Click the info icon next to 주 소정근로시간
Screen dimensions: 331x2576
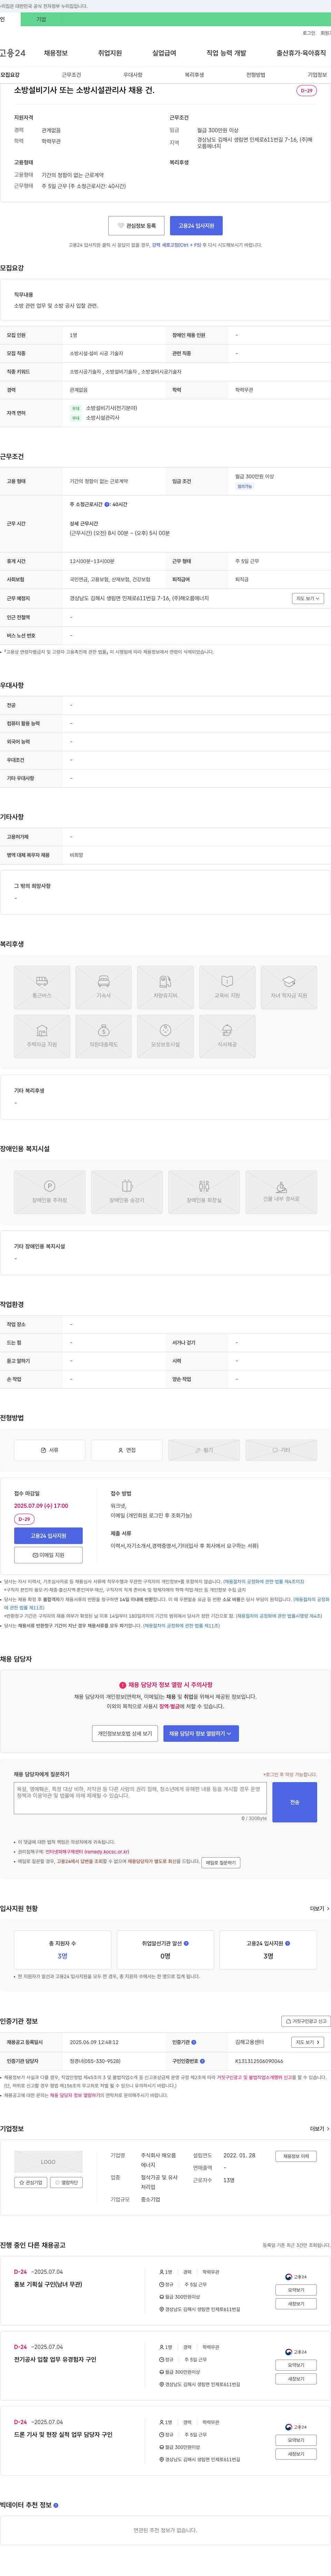(x=107, y=504)
